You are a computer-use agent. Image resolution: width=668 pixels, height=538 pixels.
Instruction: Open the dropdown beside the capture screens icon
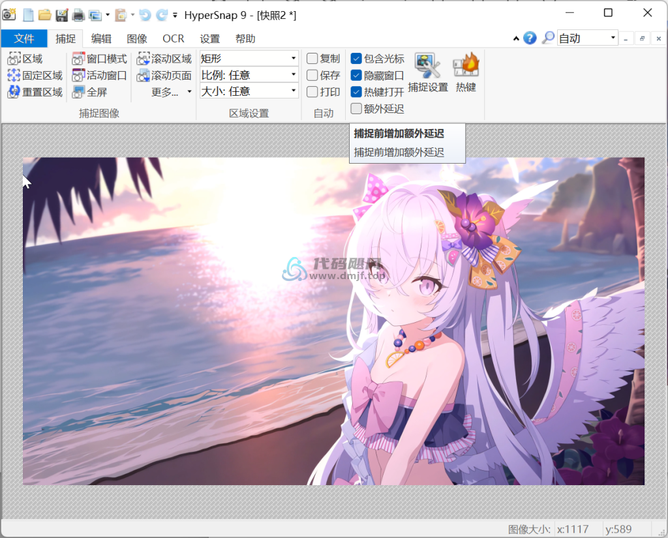click(x=108, y=16)
